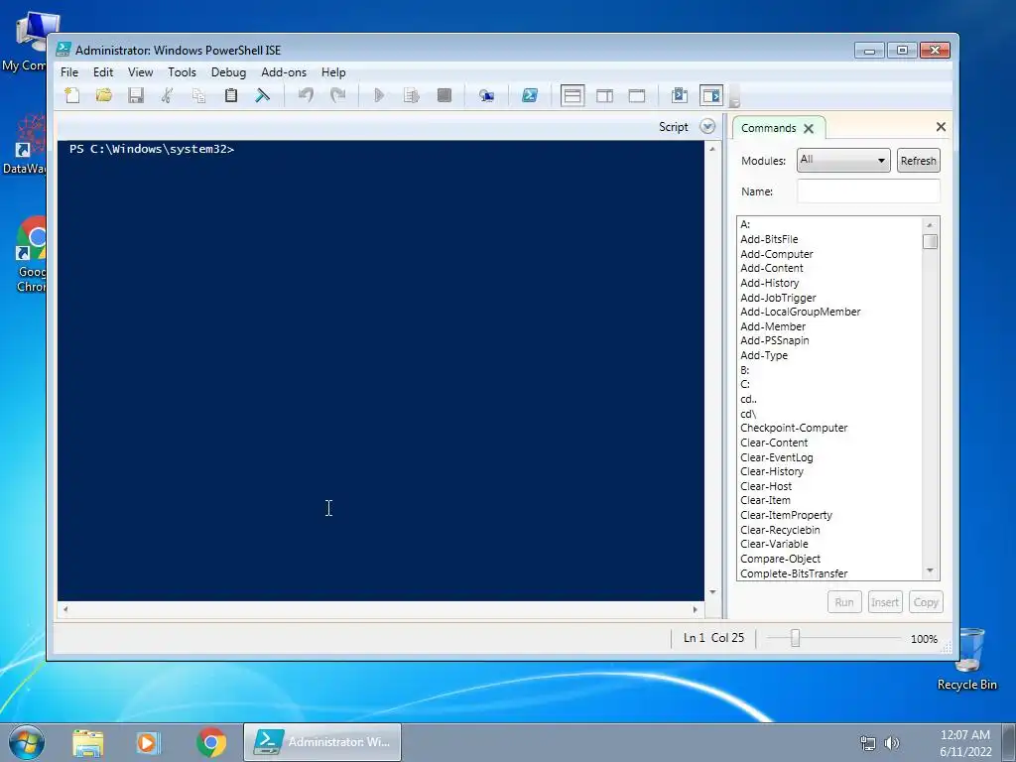
Task: Click the Name filter input field
Action: click(x=868, y=191)
